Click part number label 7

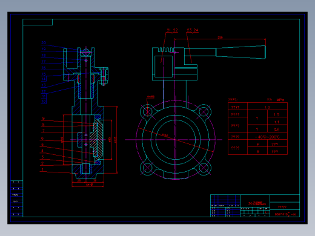[x=43, y=131]
